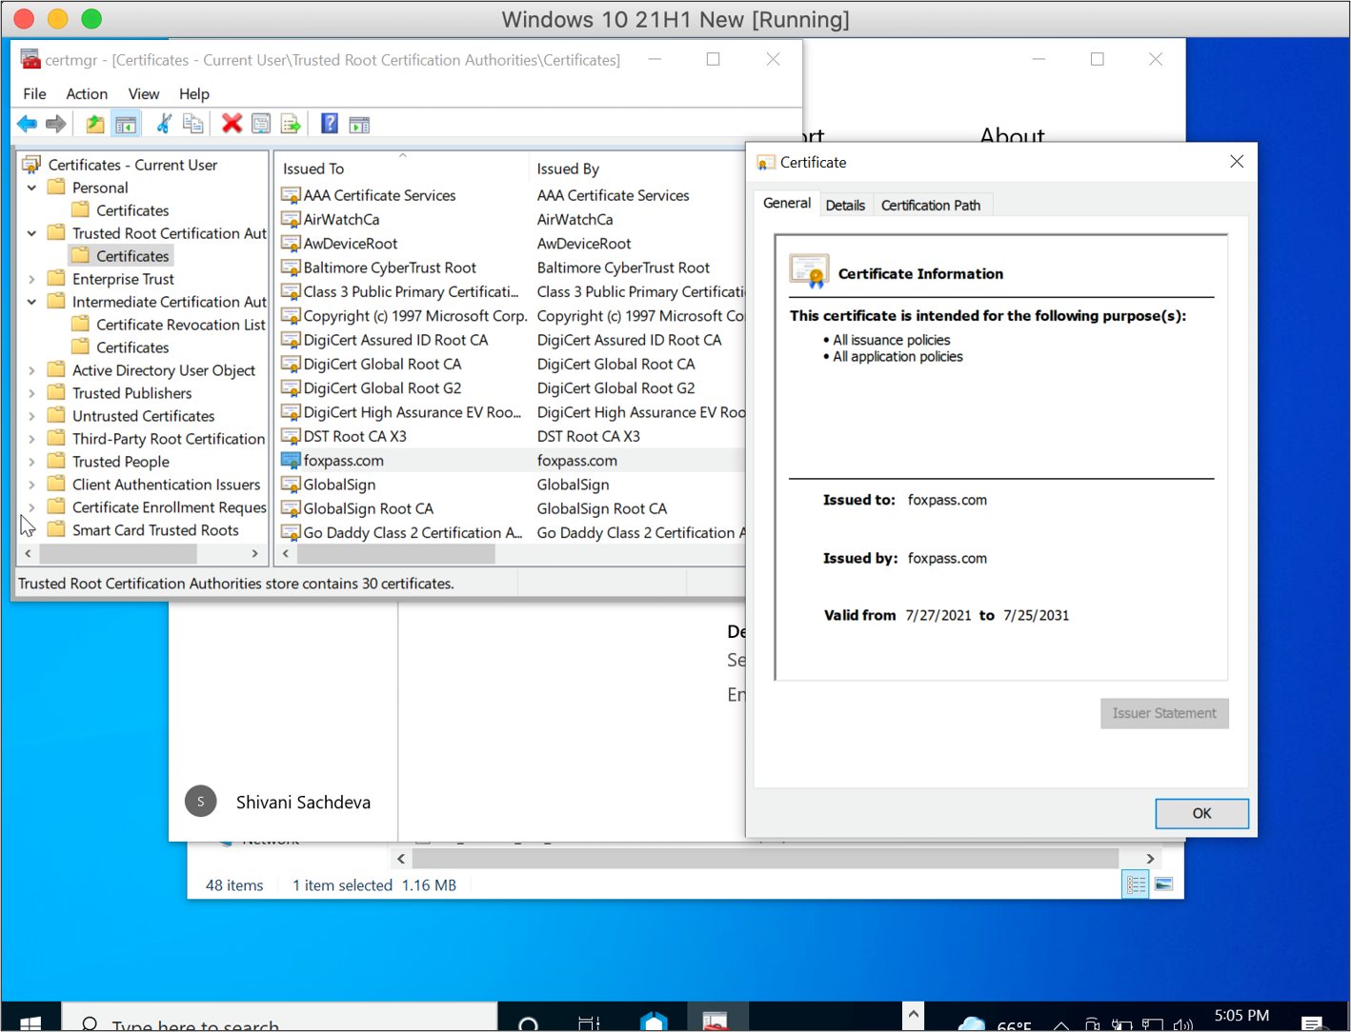1351x1032 pixels.
Task: Sort by Issued By column header
Action: click(x=636, y=169)
